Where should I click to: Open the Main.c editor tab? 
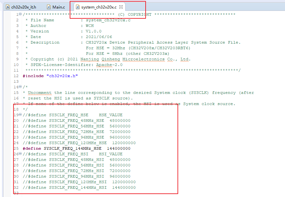[x=59, y=7]
